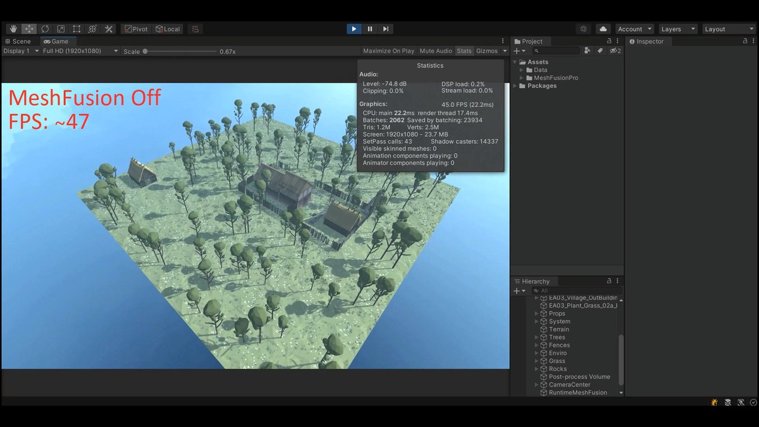Collapse the Assets folder arrow
759x427 pixels.
pyautogui.click(x=515, y=62)
